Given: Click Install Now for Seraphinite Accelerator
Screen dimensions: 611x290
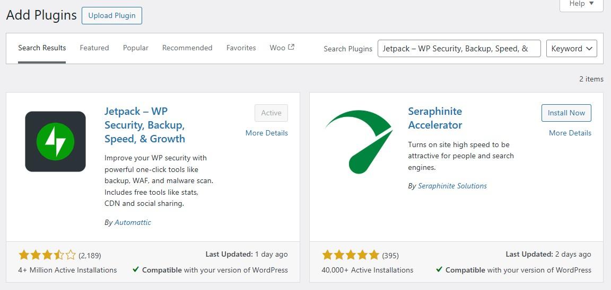Looking at the screenshot, I should (x=566, y=113).
